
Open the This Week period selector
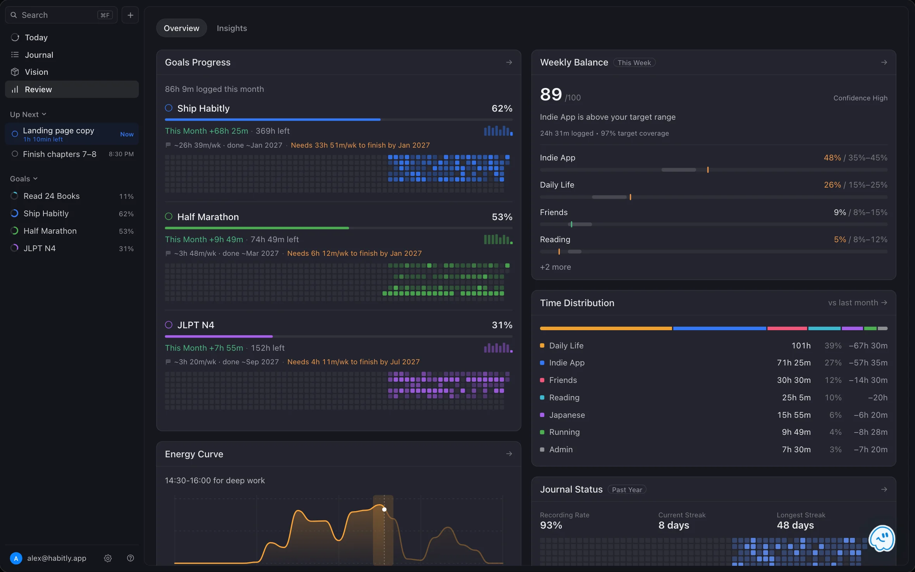[634, 62]
